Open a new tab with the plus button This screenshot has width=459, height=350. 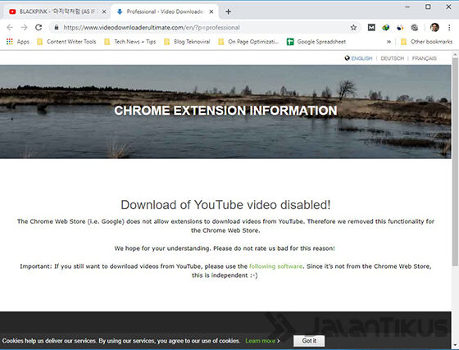click(229, 11)
